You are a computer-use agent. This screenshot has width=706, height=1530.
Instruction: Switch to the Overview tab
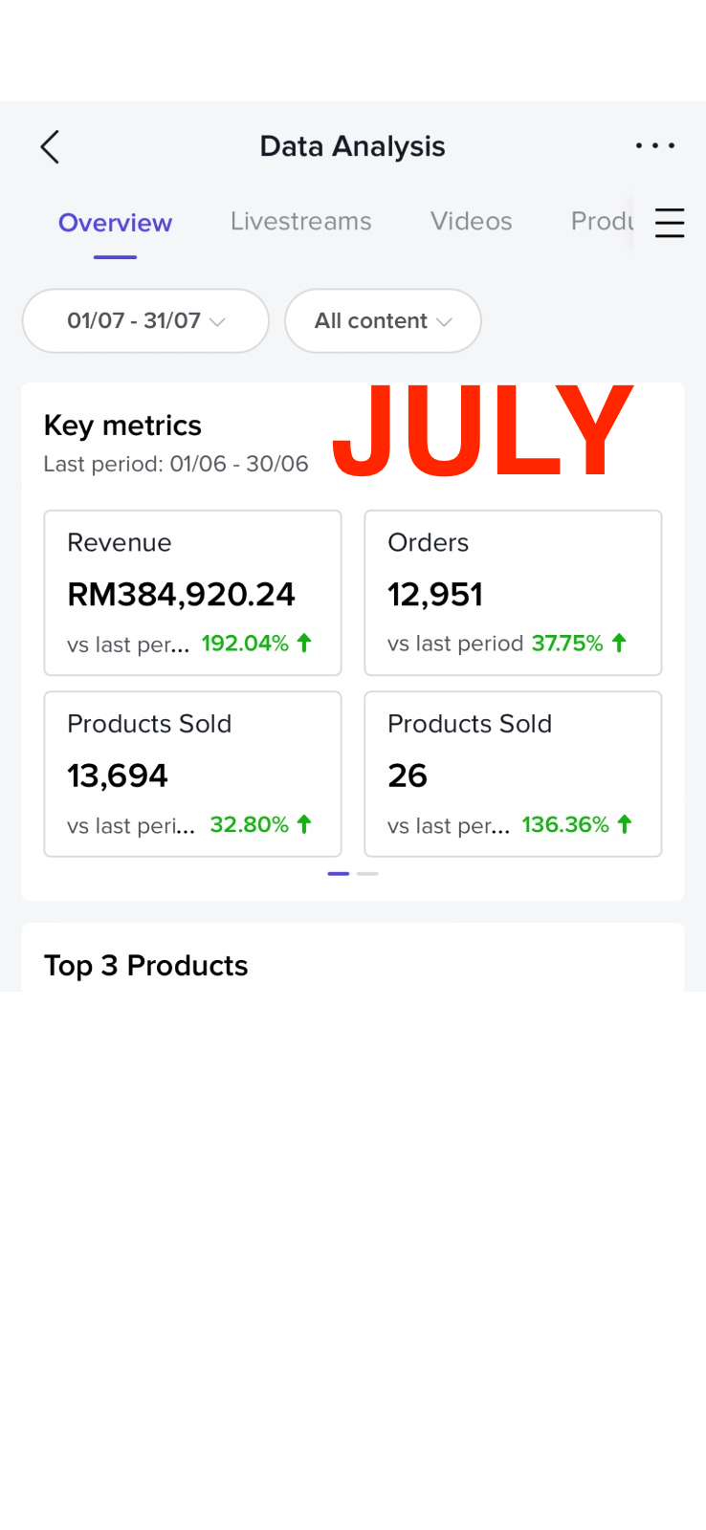(x=115, y=223)
